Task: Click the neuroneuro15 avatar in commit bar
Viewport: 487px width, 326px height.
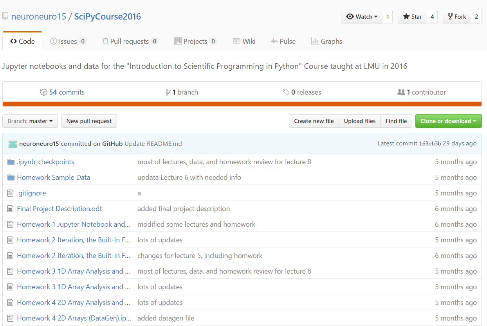Action: pos(13,144)
